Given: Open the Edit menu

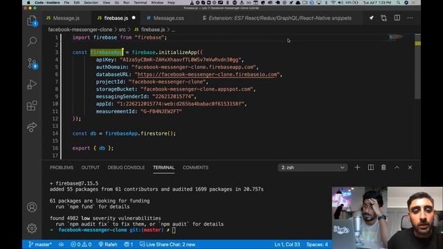Looking at the screenshot, I should 77,3.
